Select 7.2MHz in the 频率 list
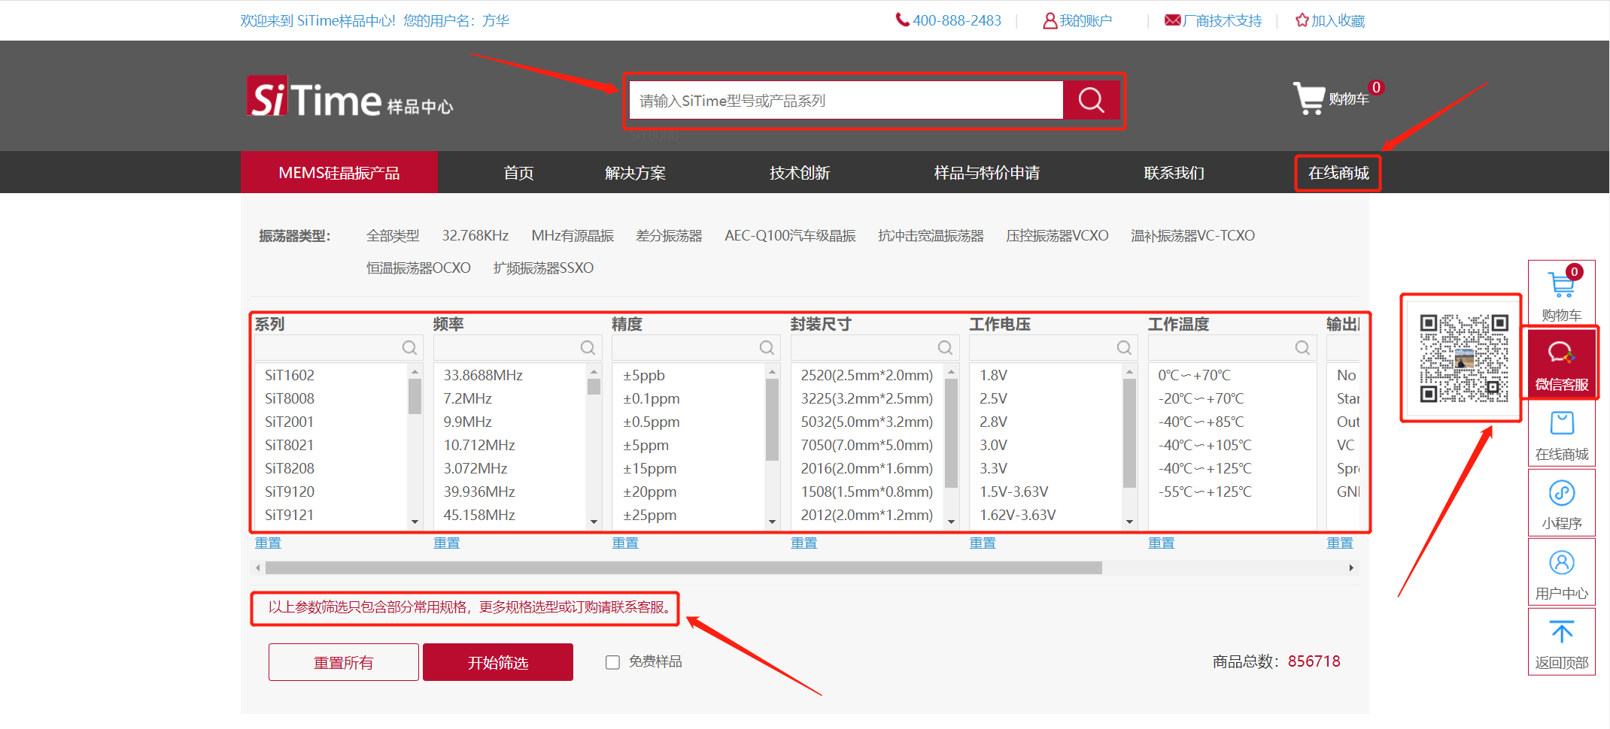Image resolution: width=1610 pixels, height=729 pixels. 467,398
